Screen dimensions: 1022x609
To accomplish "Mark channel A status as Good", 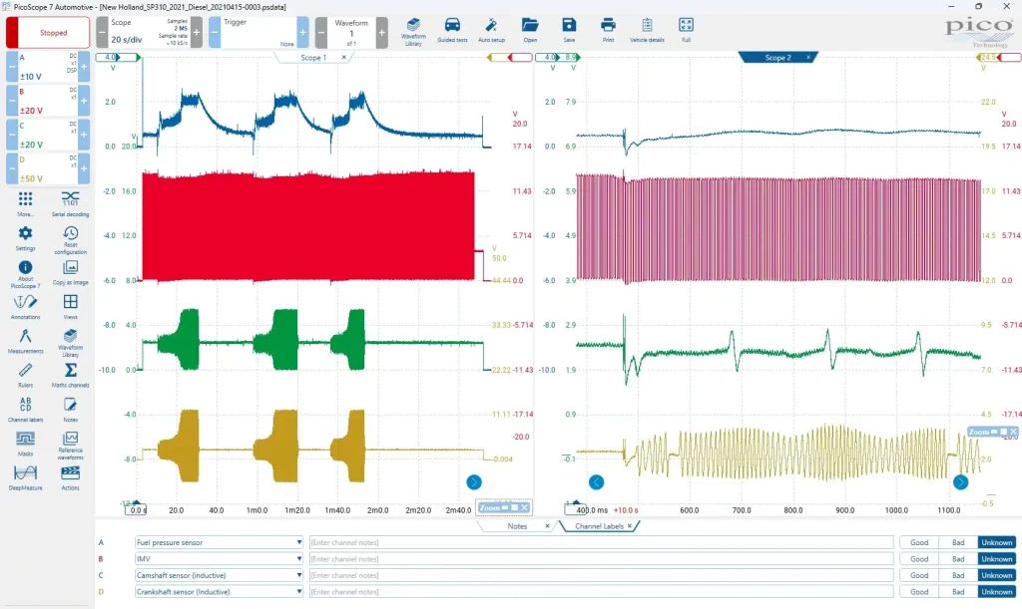I will pyautogui.click(x=918, y=542).
